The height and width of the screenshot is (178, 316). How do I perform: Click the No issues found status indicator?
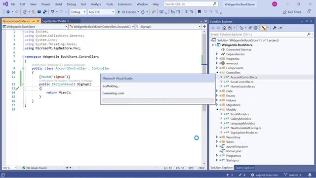pyautogui.click(x=35, y=168)
